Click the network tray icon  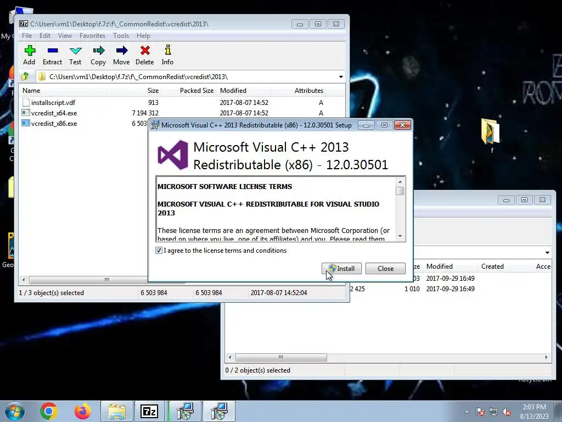pos(493,412)
